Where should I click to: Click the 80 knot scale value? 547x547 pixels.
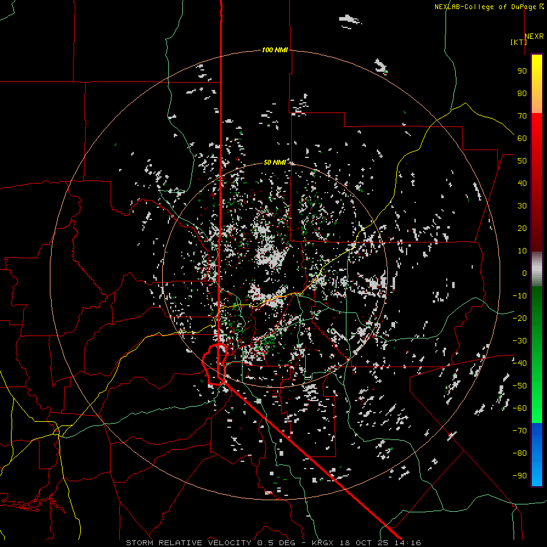point(522,94)
